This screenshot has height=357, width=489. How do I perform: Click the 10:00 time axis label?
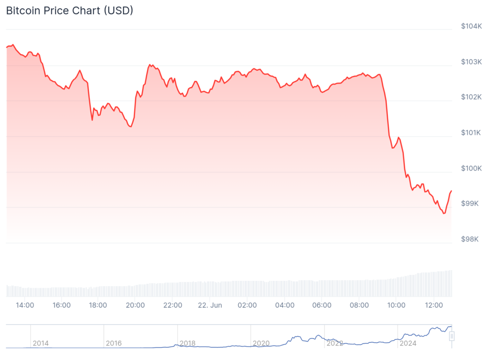[x=396, y=305]
